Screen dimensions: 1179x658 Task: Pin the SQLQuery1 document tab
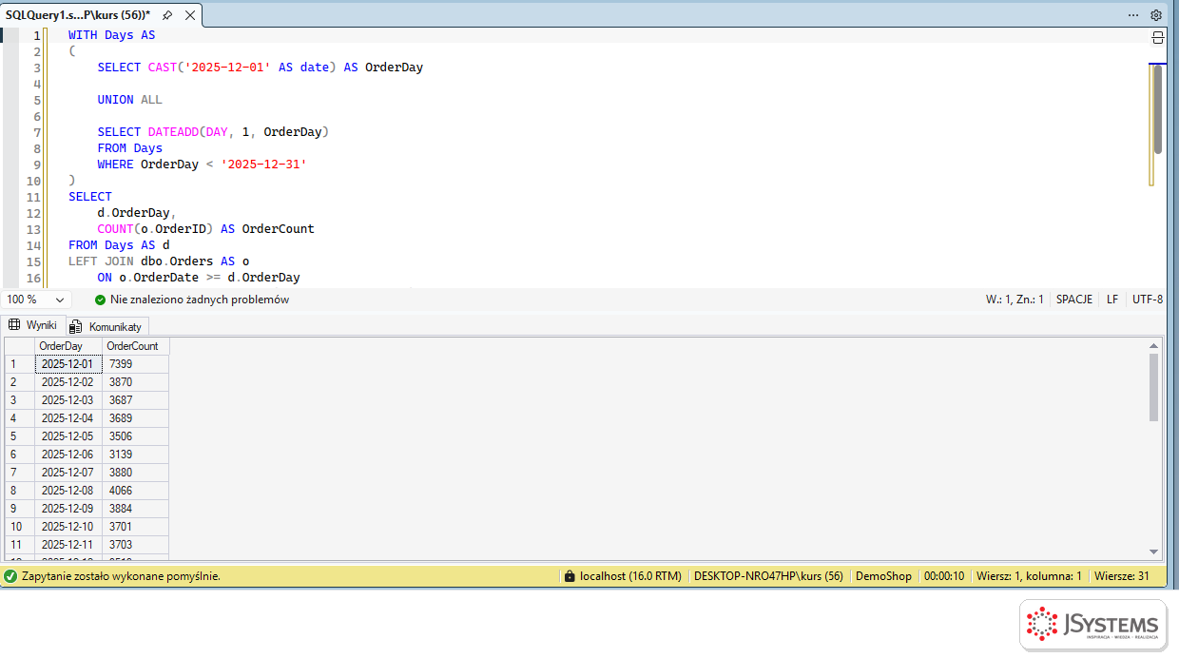tap(167, 15)
